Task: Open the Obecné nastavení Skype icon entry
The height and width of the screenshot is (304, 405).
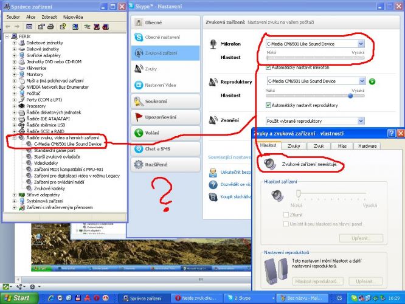Action: point(139,37)
